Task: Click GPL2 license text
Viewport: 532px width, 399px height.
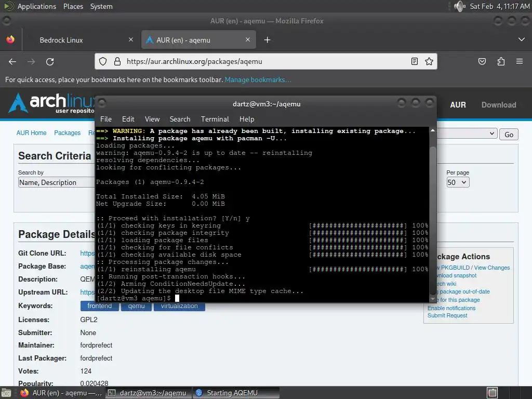Action: tap(88, 320)
